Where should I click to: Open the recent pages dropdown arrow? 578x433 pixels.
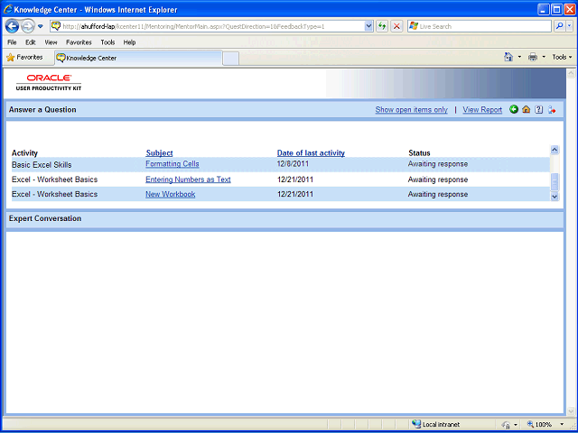pyautogui.click(x=41, y=26)
